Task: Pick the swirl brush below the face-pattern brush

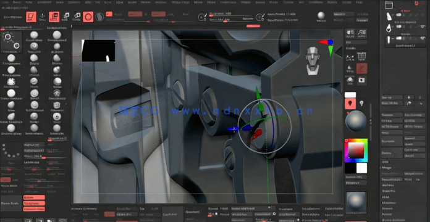Action: click(x=57, y=117)
